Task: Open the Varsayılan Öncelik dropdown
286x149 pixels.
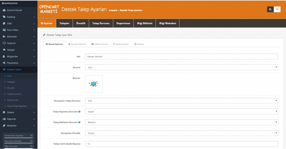Action: coord(182,133)
